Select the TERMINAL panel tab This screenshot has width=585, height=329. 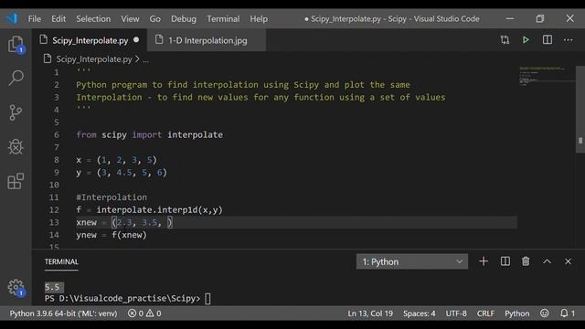coord(61,261)
